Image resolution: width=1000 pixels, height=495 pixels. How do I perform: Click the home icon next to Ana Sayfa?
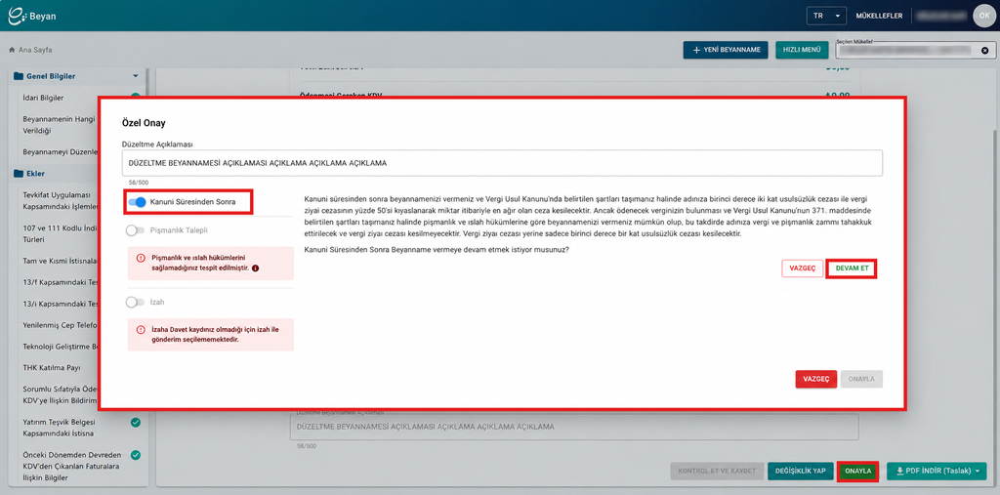point(12,50)
